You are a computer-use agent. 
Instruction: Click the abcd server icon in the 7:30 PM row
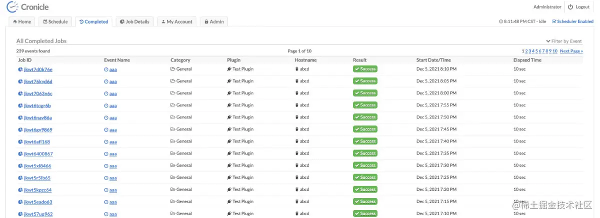pos(296,165)
